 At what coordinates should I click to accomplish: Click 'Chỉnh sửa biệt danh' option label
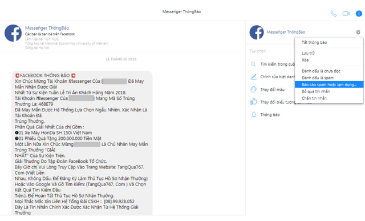click(x=278, y=77)
